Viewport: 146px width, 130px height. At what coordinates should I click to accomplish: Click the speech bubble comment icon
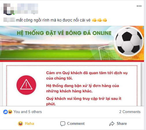63,124
